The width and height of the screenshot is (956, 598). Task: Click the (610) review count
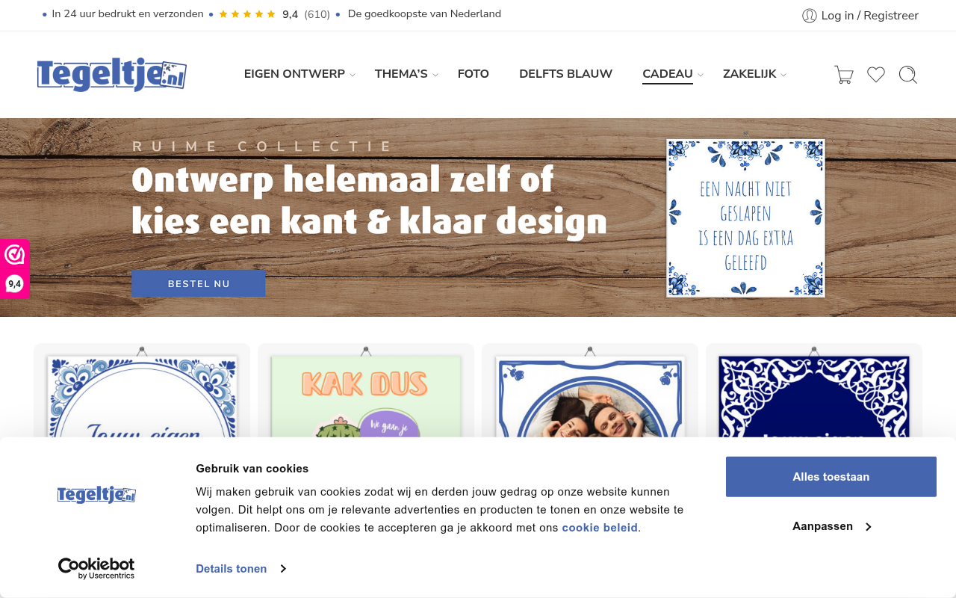(317, 14)
